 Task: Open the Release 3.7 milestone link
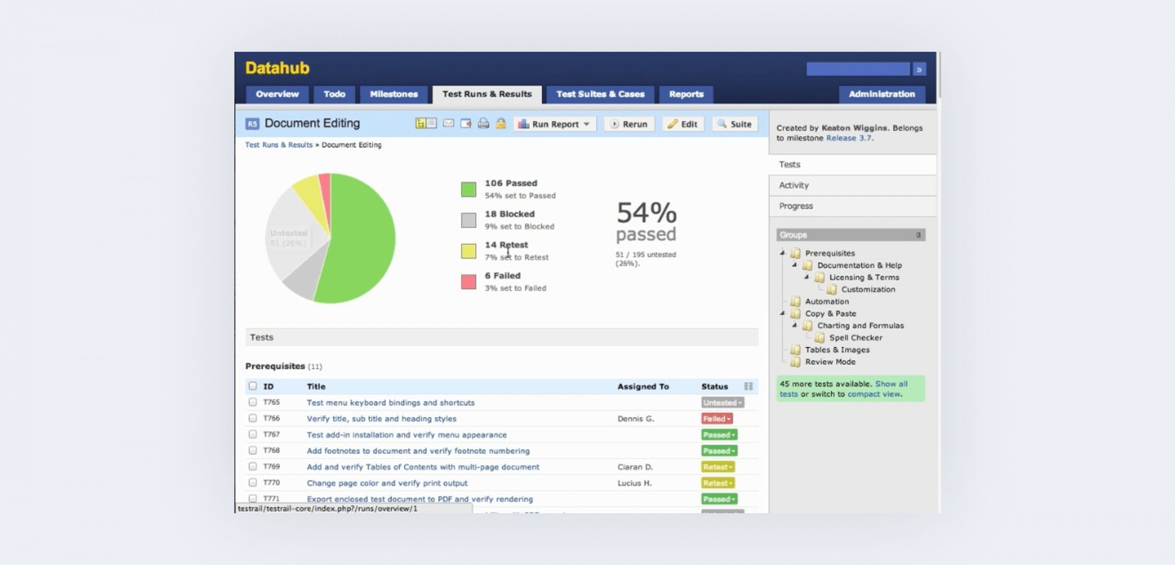pyautogui.click(x=849, y=138)
